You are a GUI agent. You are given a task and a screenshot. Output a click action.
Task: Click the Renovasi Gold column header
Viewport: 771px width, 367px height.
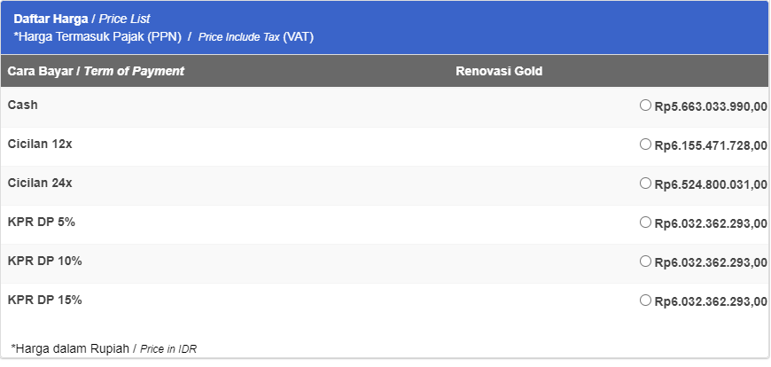[499, 71]
